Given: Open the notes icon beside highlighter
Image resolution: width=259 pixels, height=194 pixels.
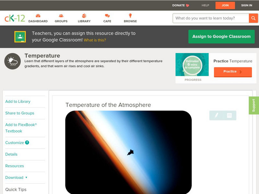Looking at the screenshot, I should pyautogui.click(x=229, y=115).
